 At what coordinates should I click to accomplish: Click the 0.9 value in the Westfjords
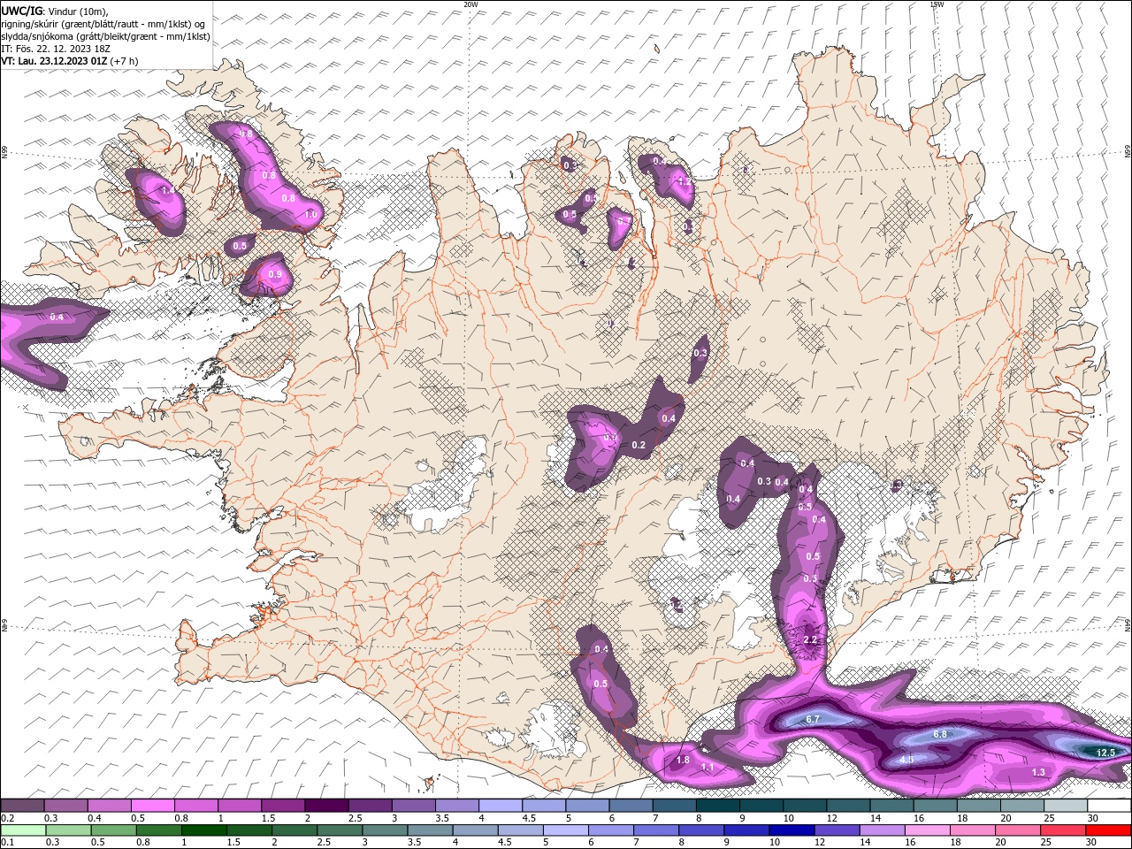[274, 275]
